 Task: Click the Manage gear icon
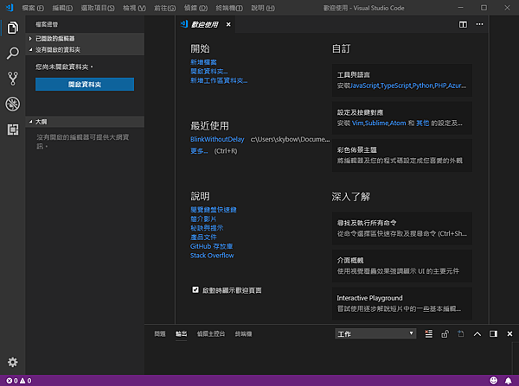point(12,362)
